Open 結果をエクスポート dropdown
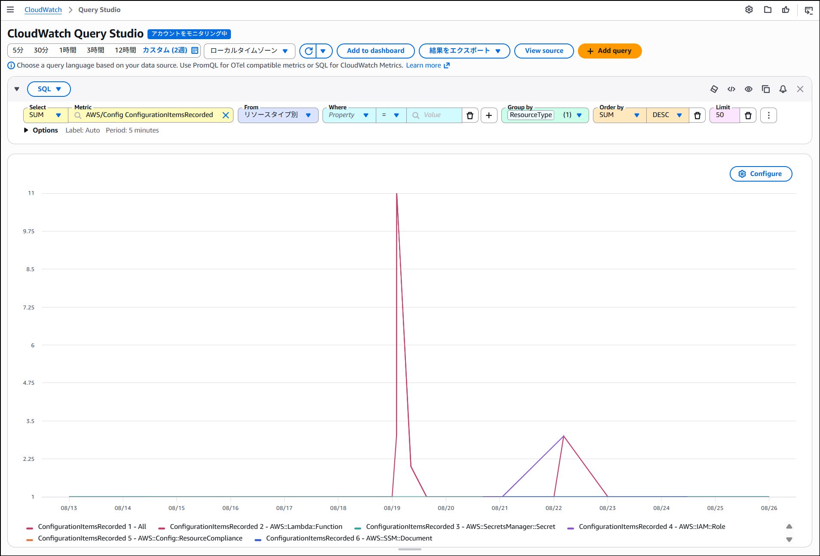The height and width of the screenshot is (556, 820). [464, 51]
